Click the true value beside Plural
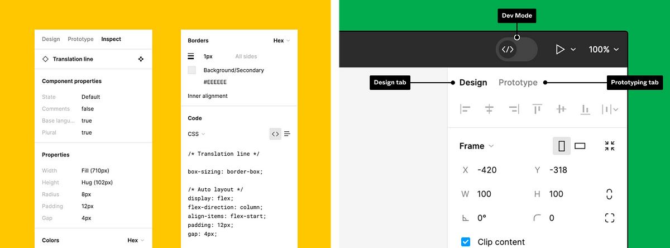The image size is (670, 248). tap(87, 133)
